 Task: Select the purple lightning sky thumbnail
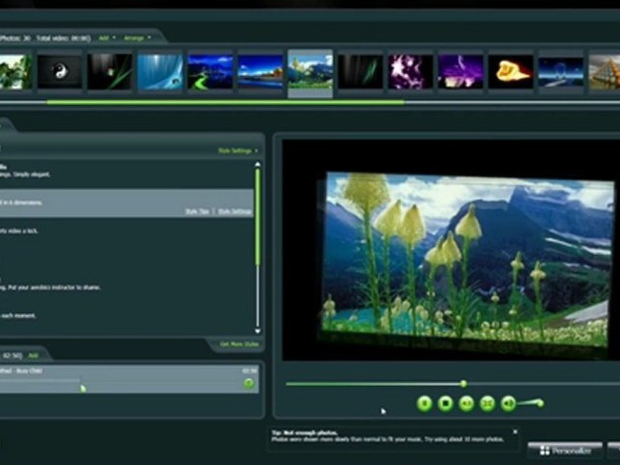tap(460, 72)
